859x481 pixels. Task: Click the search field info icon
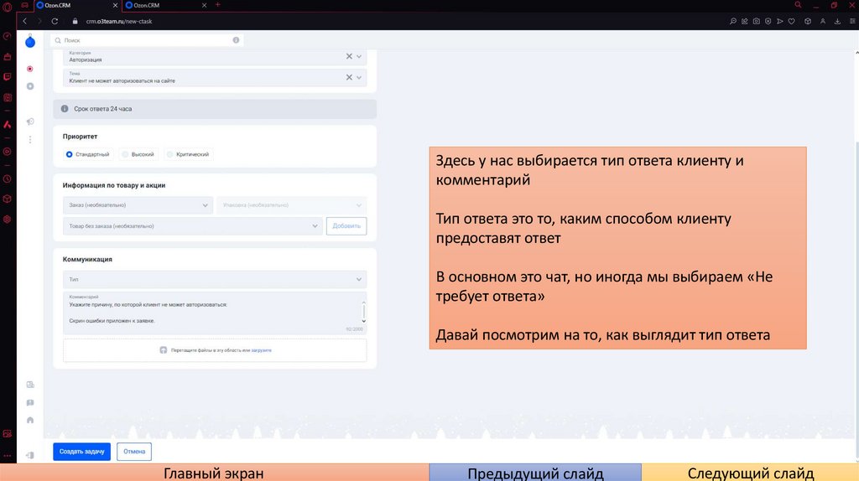pos(236,40)
